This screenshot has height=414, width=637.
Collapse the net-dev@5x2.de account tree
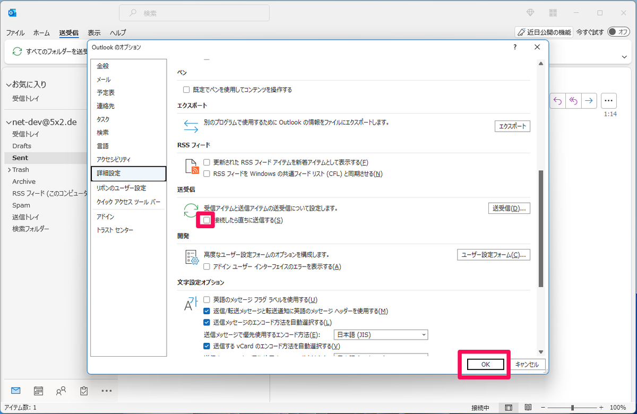[8, 122]
